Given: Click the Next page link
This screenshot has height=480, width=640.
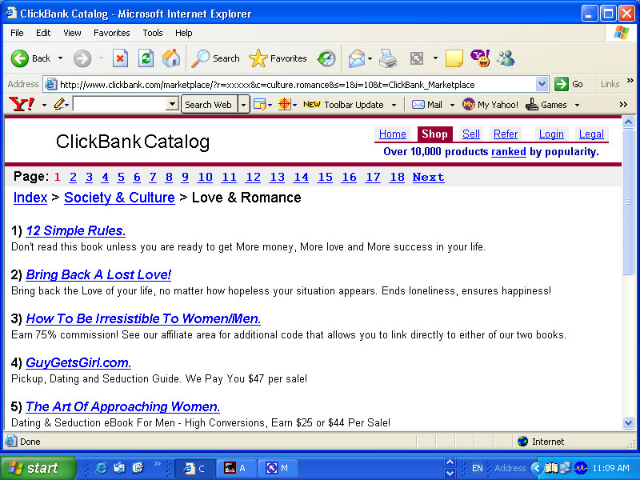Looking at the screenshot, I should tap(428, 177).
